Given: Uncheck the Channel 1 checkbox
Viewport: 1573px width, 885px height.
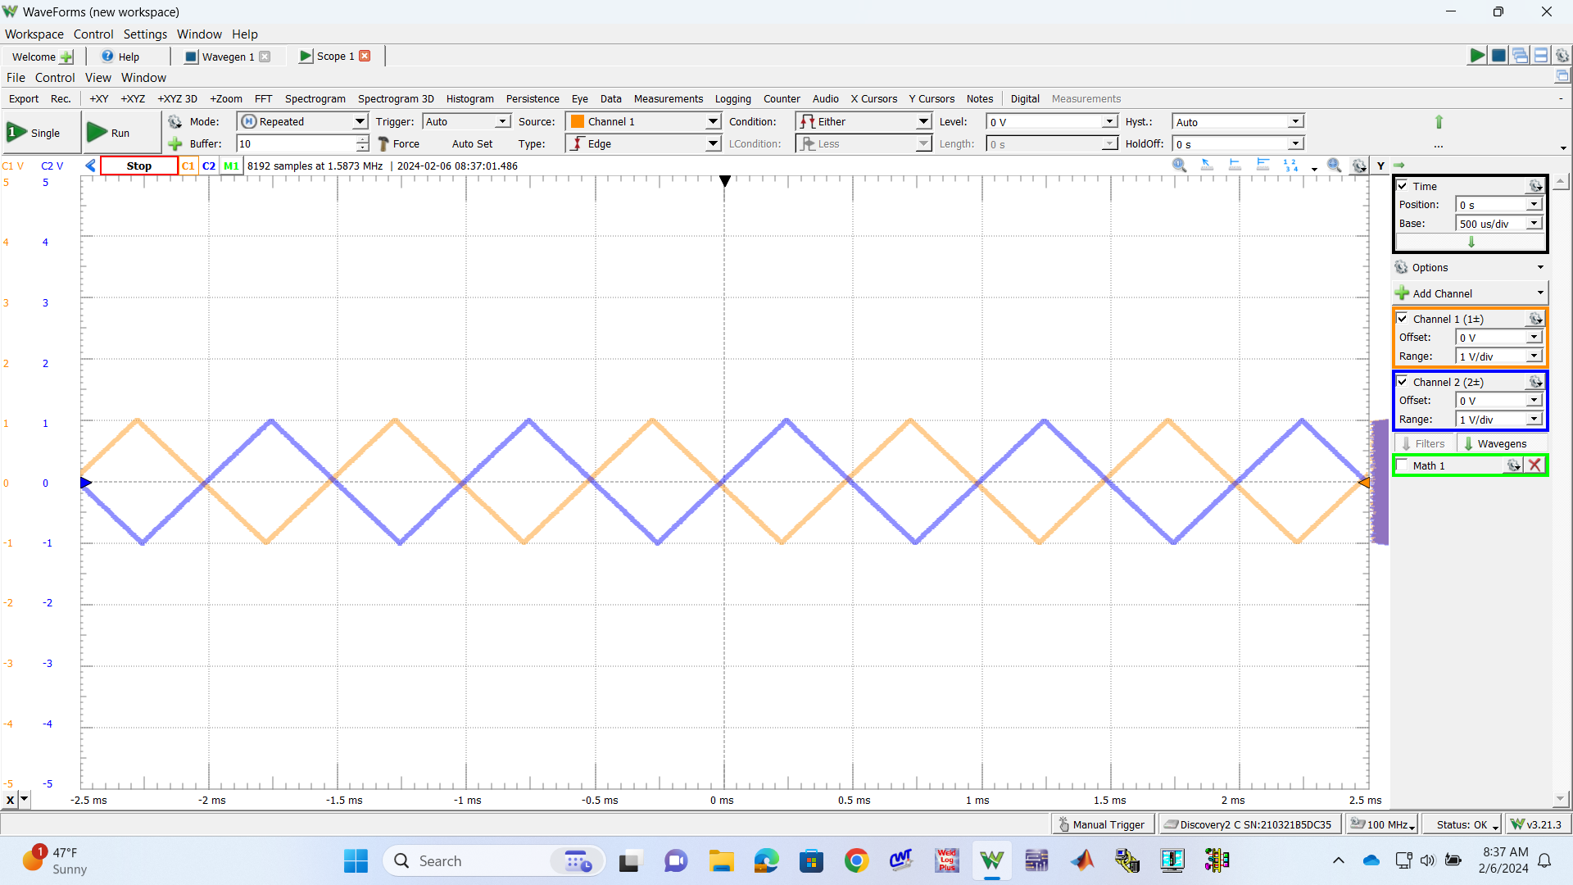Looking at the screenshot, I should 1403,319.
